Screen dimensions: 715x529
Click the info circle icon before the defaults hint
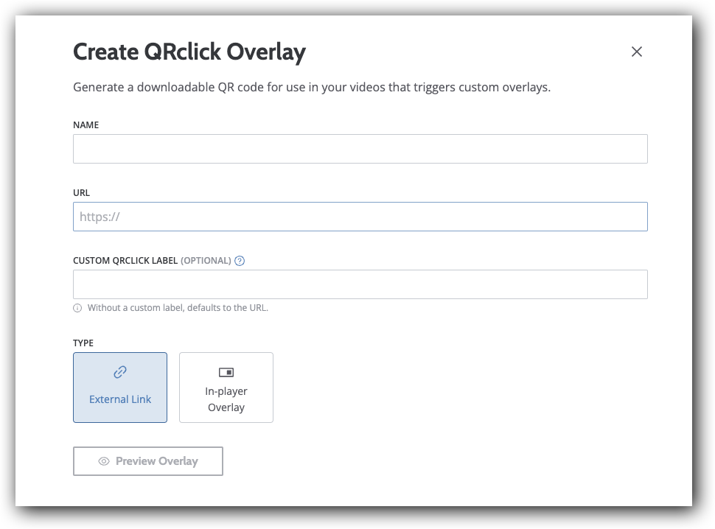pyautogui.click(x=77, y=307)
